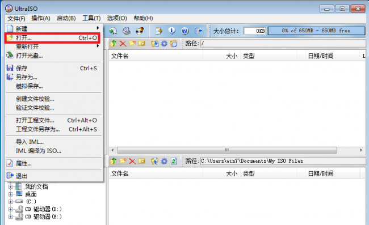
Task: Click red X delete in image pane toolbar
Action: [x=123, y=44]
